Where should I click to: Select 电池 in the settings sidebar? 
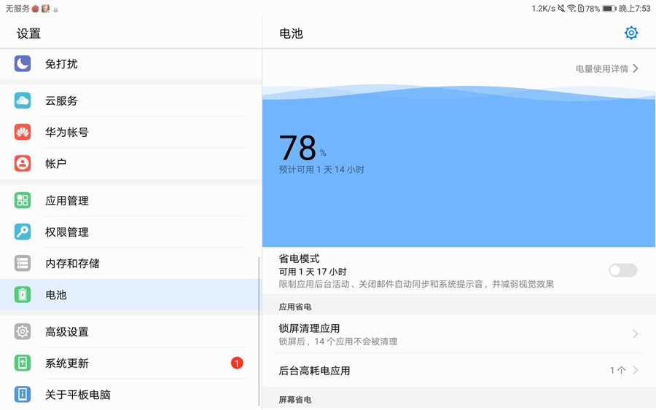point(56,295)
